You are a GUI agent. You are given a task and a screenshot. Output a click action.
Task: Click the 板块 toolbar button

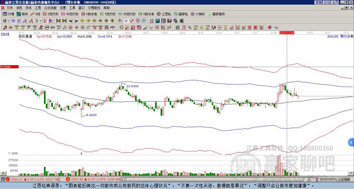(22, 14)
